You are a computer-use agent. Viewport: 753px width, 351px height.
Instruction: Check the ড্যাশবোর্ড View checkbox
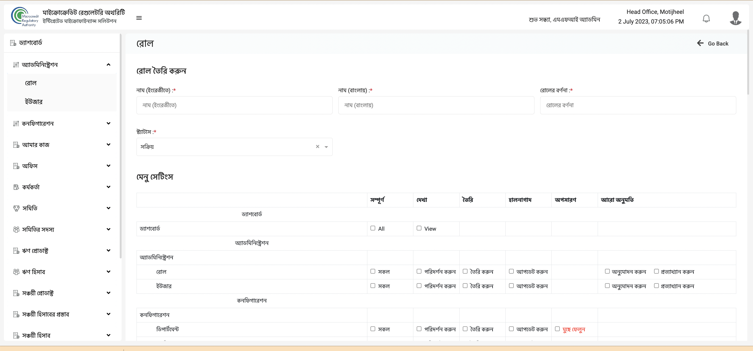[x=419, y=228]
